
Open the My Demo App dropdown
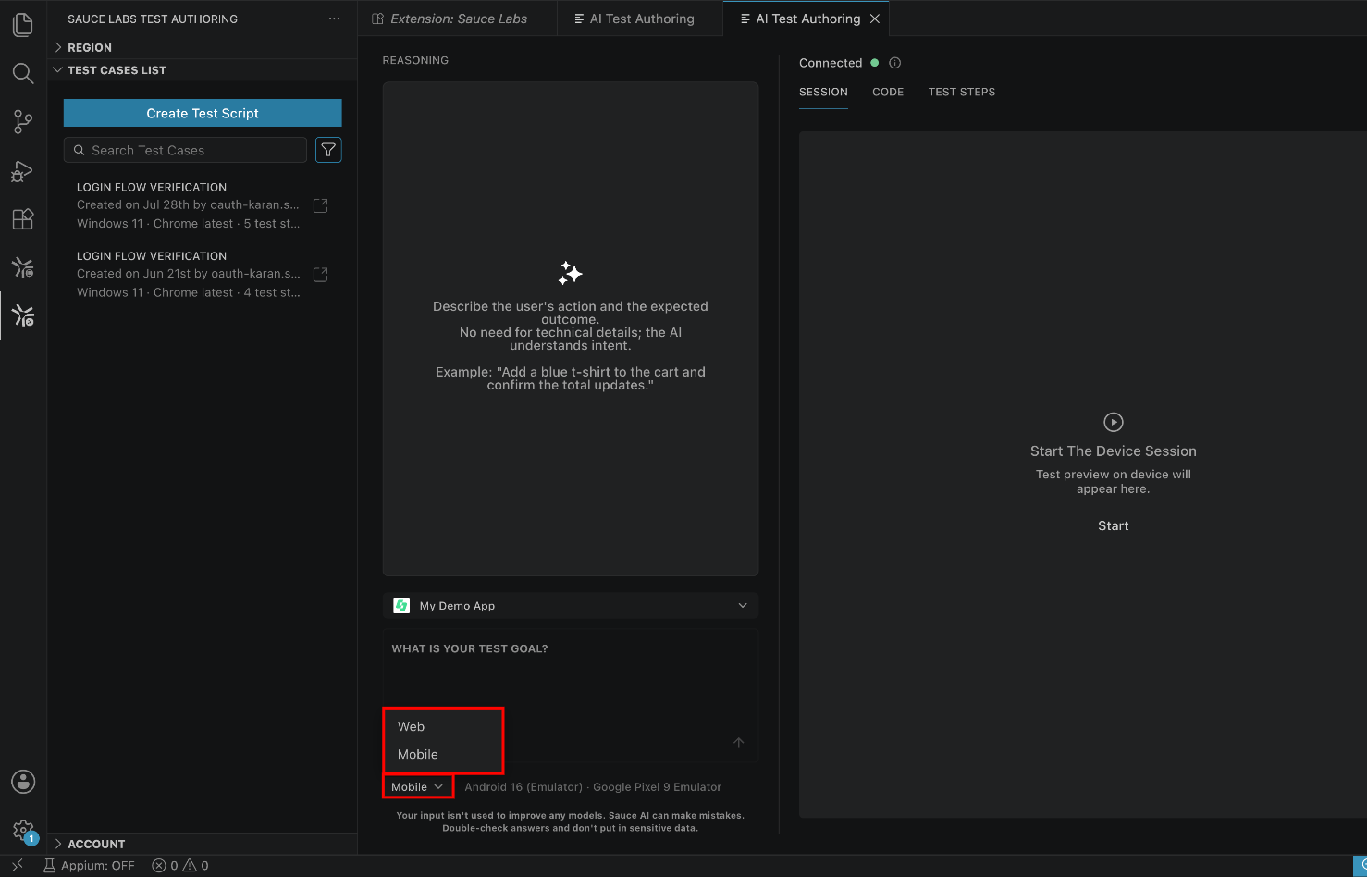tap(571, 606)
